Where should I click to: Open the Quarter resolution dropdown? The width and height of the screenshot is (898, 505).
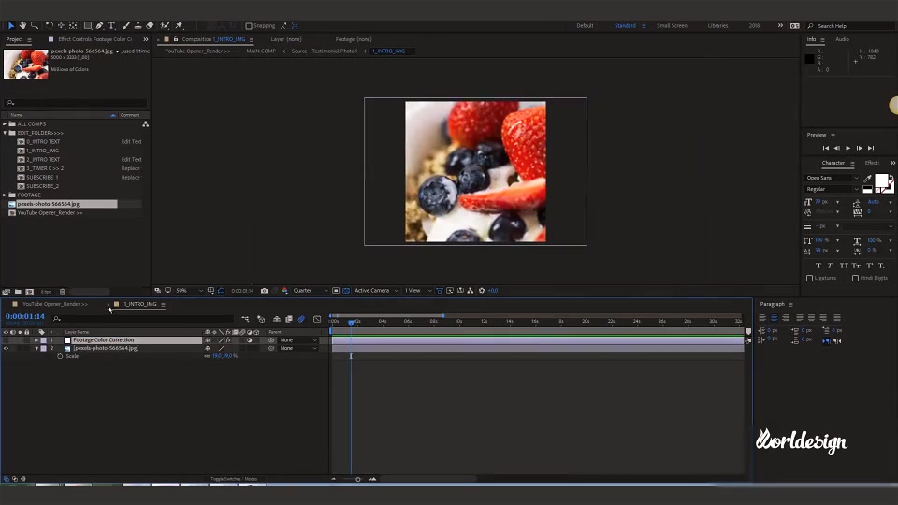pyautogui.click(x=311, y=291)
